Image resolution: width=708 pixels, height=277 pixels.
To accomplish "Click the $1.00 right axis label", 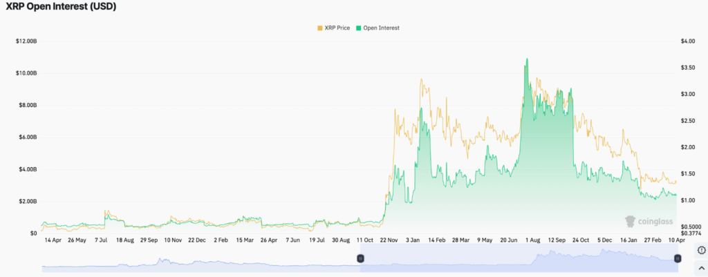I will tap(688, 200).
